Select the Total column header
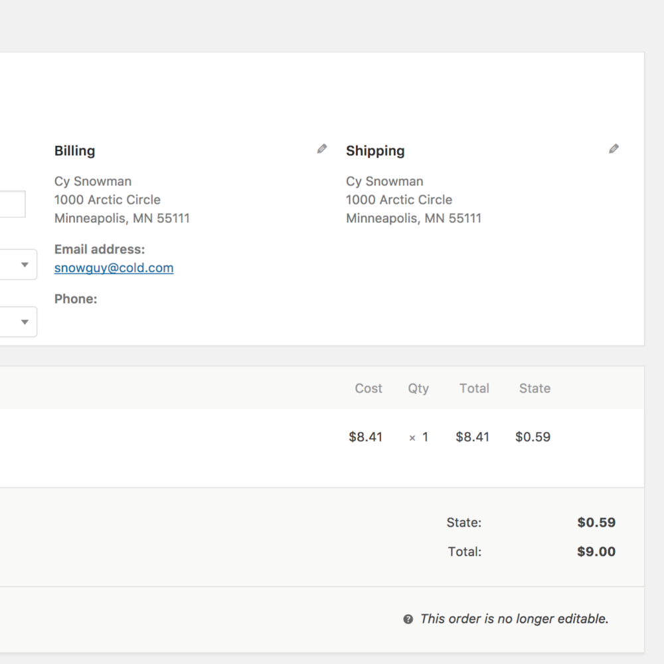The width and height of the screenshot is (664, 664). click(x=473, y=388)
